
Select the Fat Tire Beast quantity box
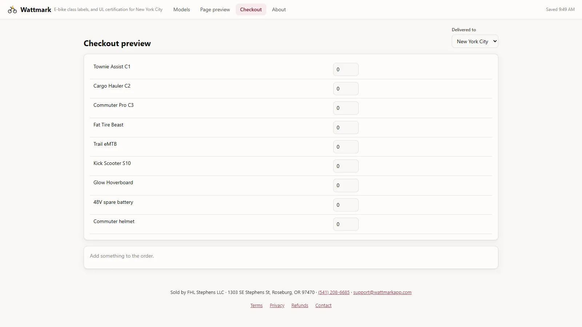pos(346,128)
